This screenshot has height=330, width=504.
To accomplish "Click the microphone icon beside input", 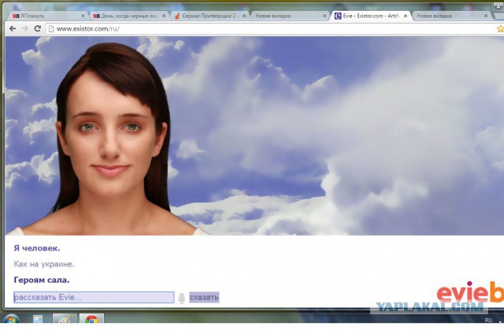I will point(182,298).
